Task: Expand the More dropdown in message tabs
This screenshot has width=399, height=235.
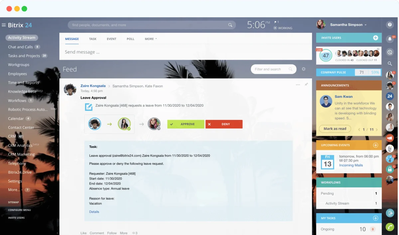Action: point(151,39)
